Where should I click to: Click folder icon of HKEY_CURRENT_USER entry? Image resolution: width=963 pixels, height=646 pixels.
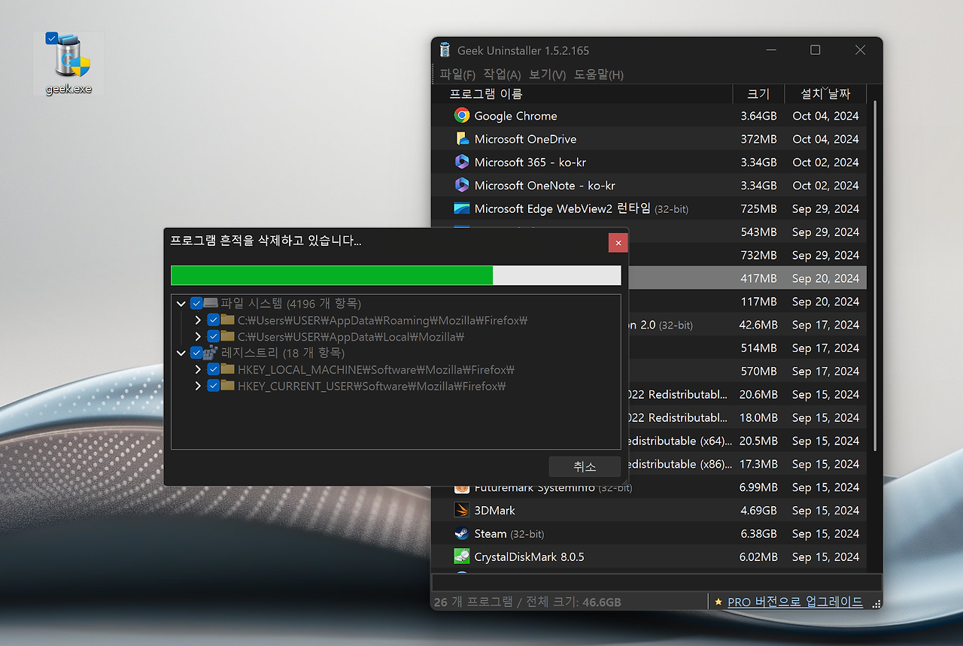pyautogui.click(x=228, y=386)
